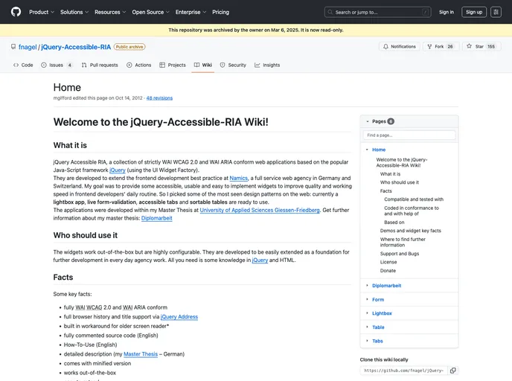Open the Solutions dropdown menu

(x=74, y=12)
